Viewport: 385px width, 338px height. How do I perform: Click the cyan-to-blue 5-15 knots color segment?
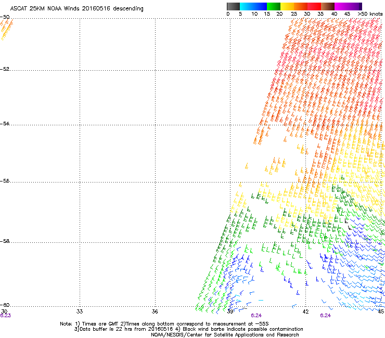tap(253, 6)
